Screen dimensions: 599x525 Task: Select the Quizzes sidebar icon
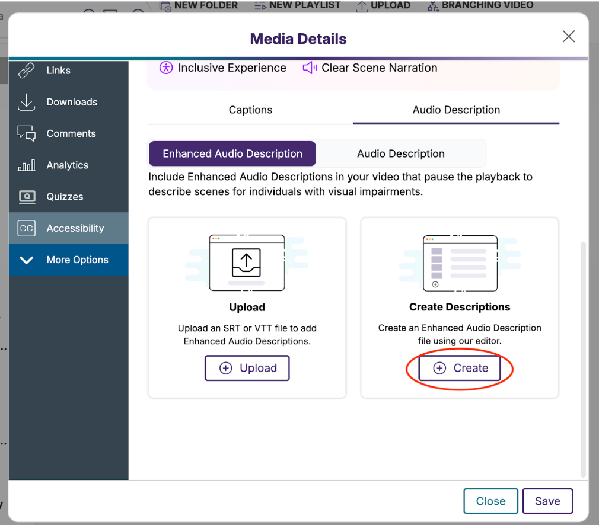tap(26, 196)
